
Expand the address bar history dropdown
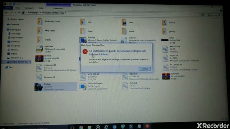pyautogui.click(x=200, y=15)
